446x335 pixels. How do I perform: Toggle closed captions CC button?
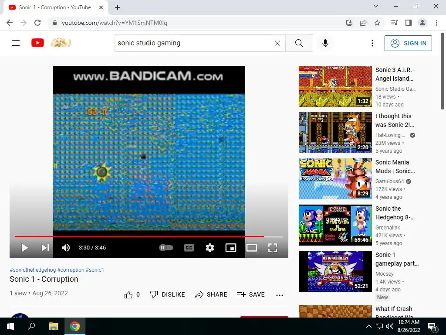(x=189, y=248)
